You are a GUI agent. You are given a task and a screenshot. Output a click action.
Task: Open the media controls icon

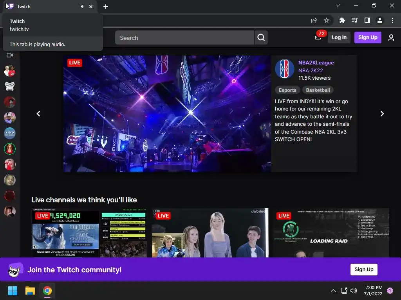(x=354, y=20)
